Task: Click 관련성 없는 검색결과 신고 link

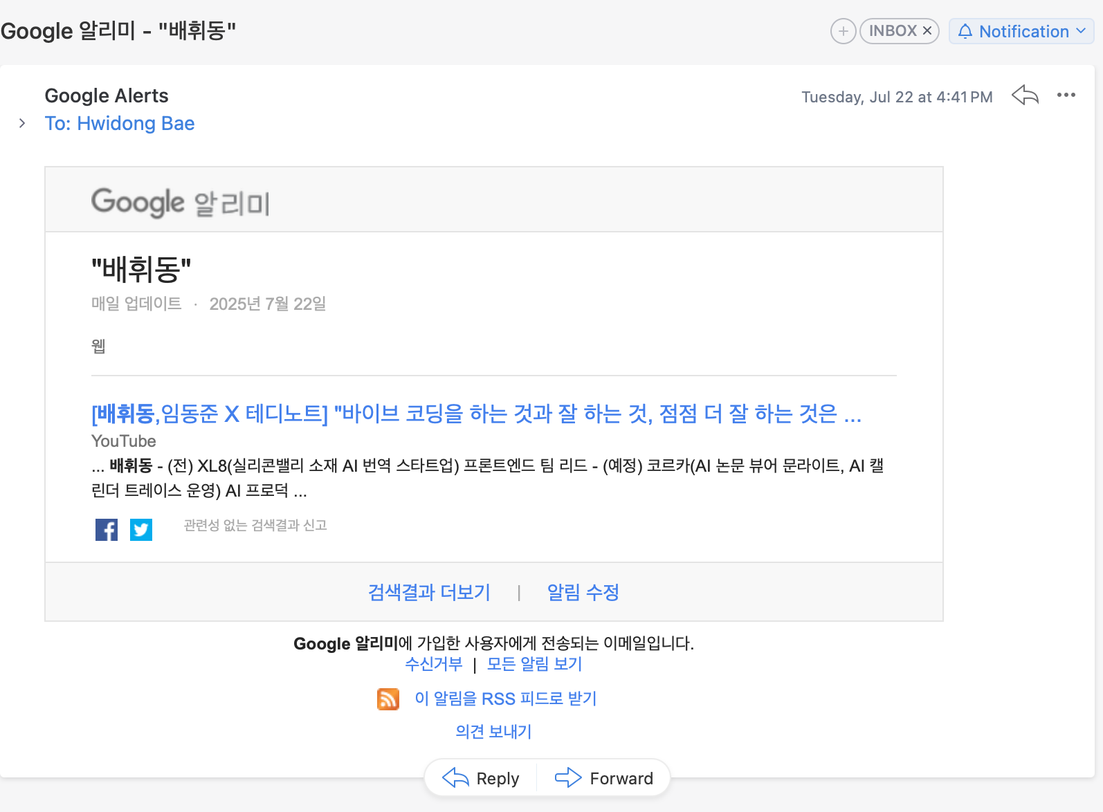Action: coord(255,526)
